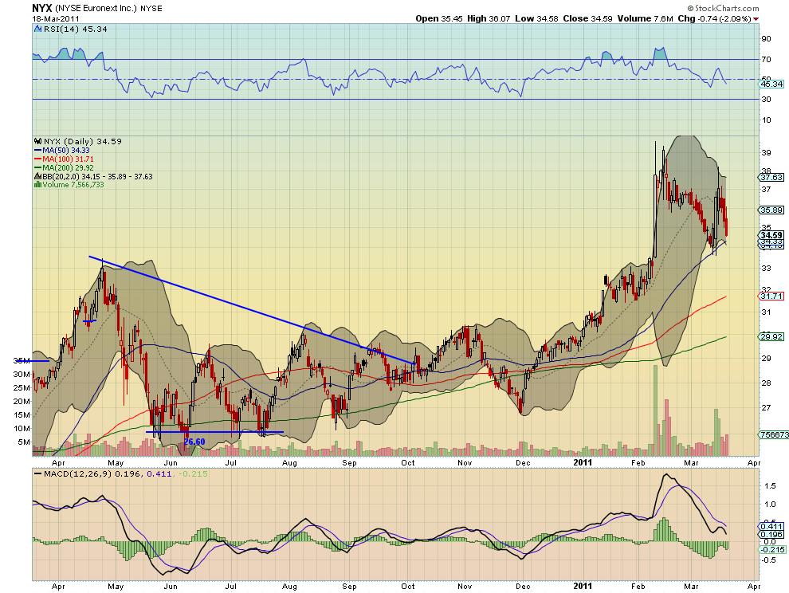The image size is (789, 593).
Task: Click the Volume 7.6M header value
Action: tap(645, 18)
